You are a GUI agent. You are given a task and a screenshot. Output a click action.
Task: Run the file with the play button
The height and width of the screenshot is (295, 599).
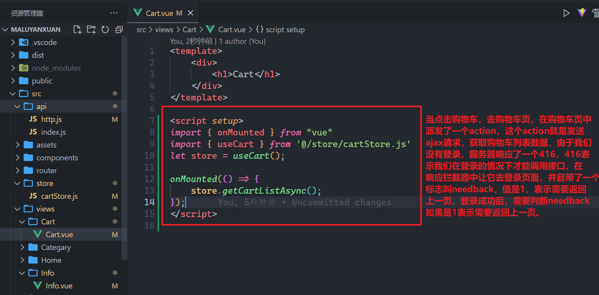click(x=566, y=13)
